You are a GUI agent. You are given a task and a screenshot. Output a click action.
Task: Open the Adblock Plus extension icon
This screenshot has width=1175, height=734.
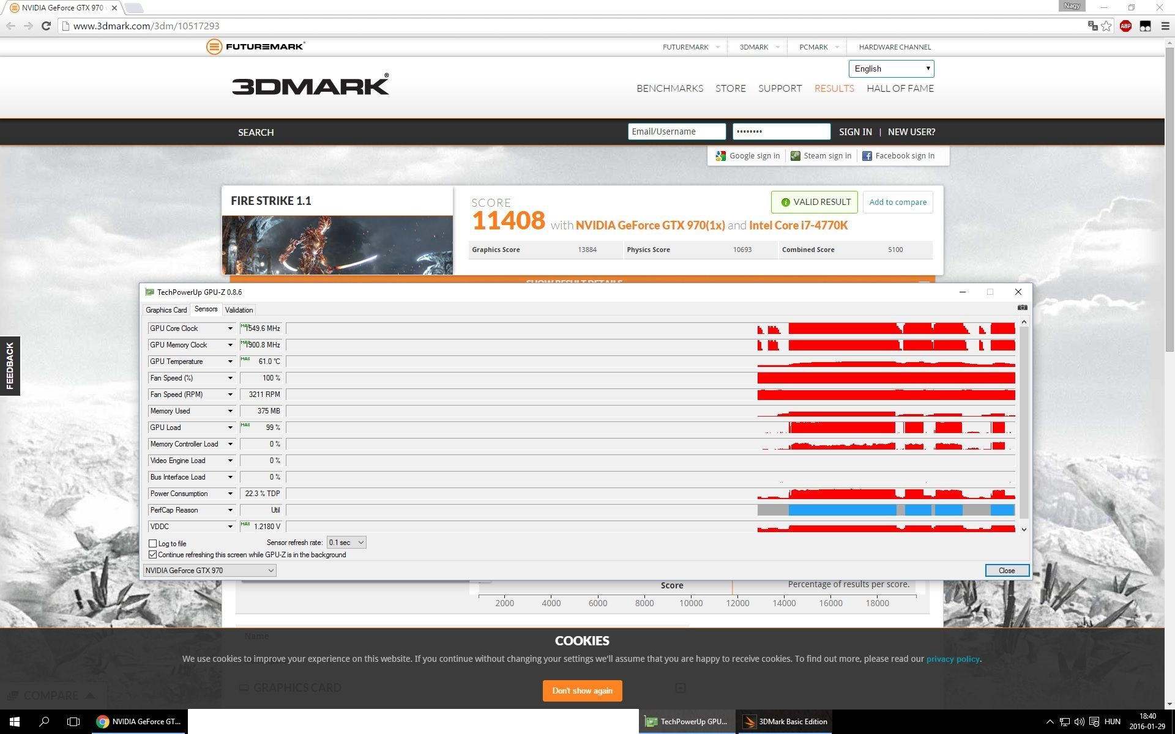click(1125, 26)
